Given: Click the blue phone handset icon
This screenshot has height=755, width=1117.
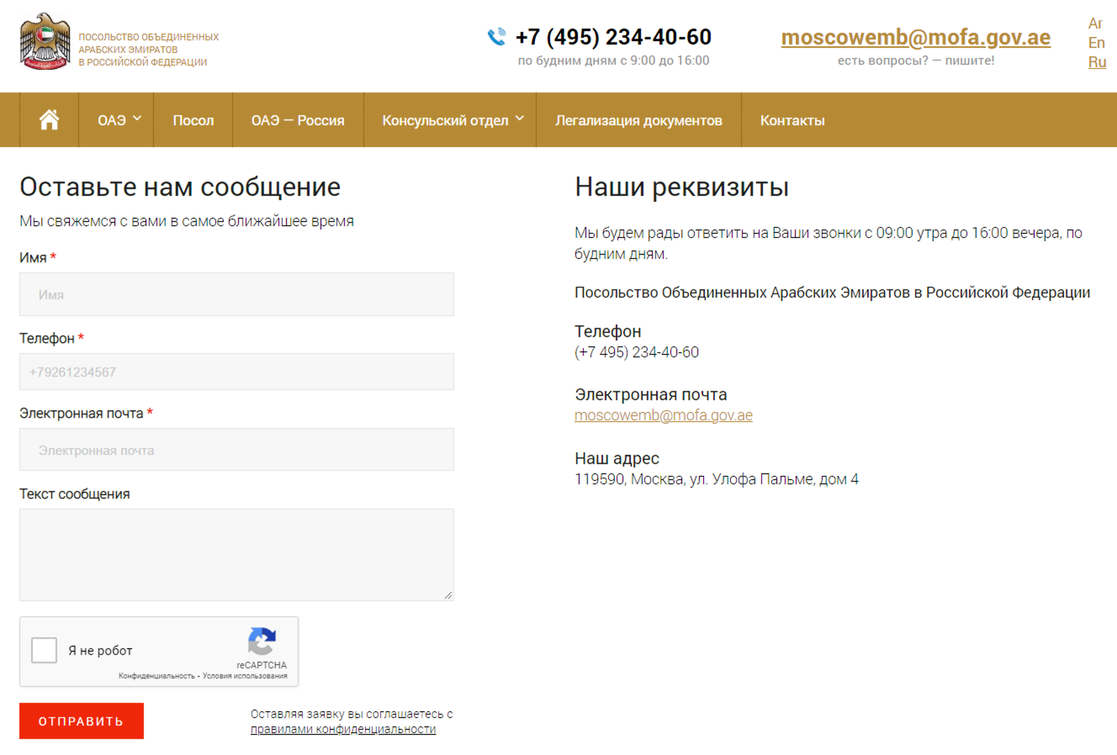Looking at the screenshot, I should click(497, 37).
